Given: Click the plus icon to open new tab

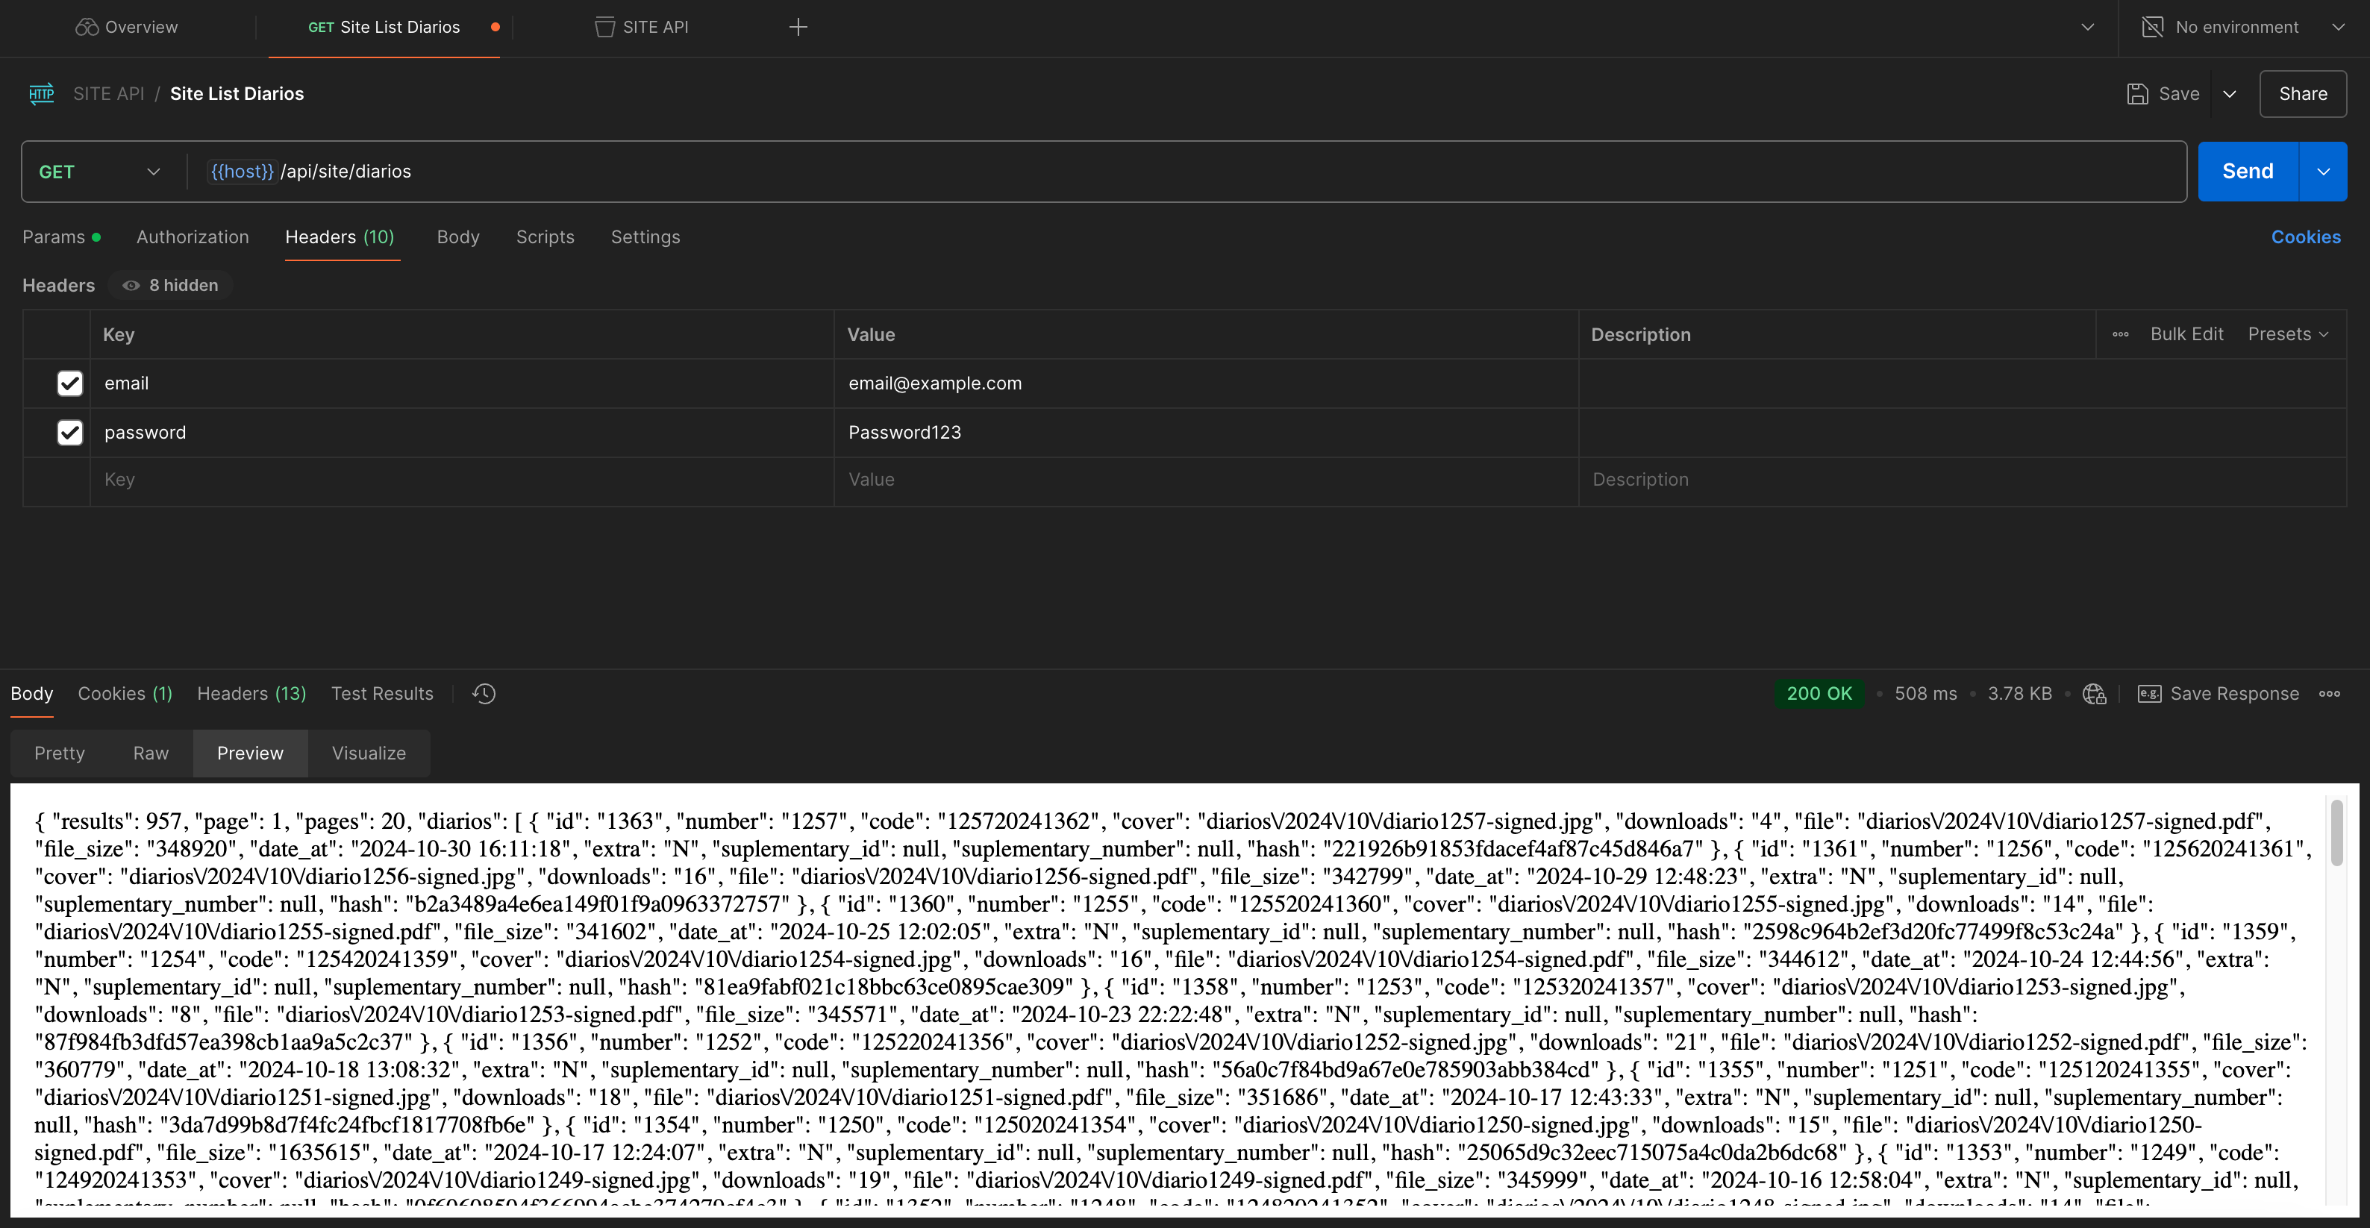Looking at the screenshot, I should point(798,28).
